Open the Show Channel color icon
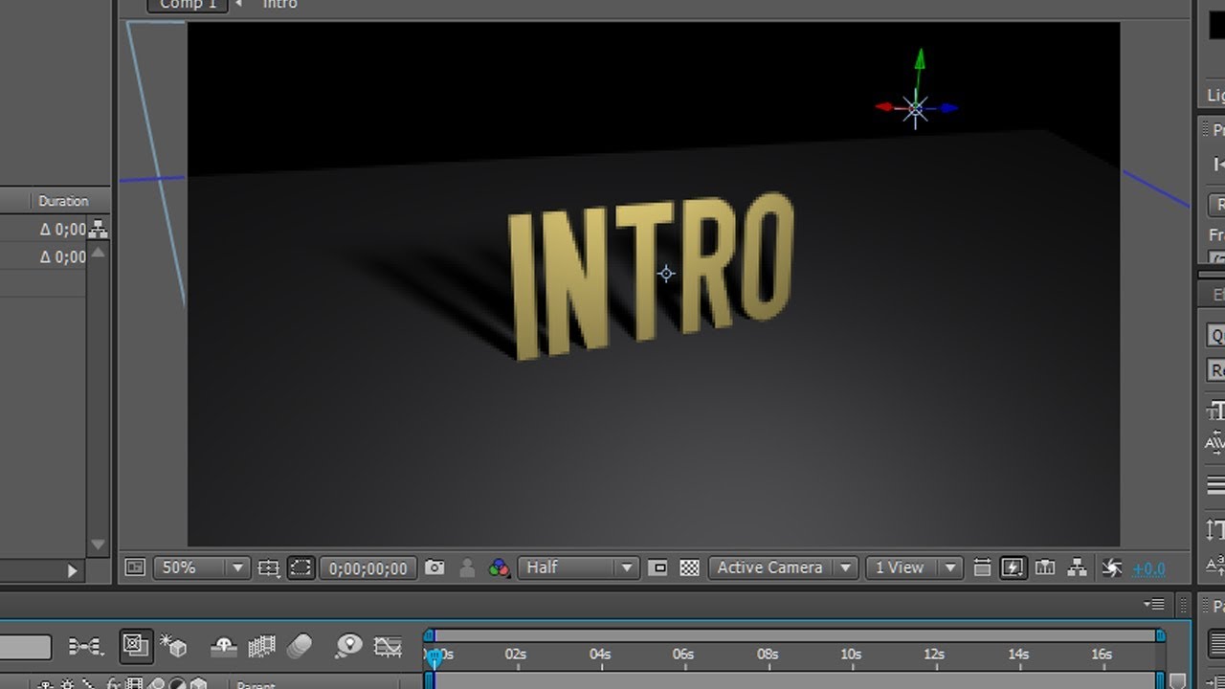Screen dimensions: 1225x689 [x=499, y=567]
